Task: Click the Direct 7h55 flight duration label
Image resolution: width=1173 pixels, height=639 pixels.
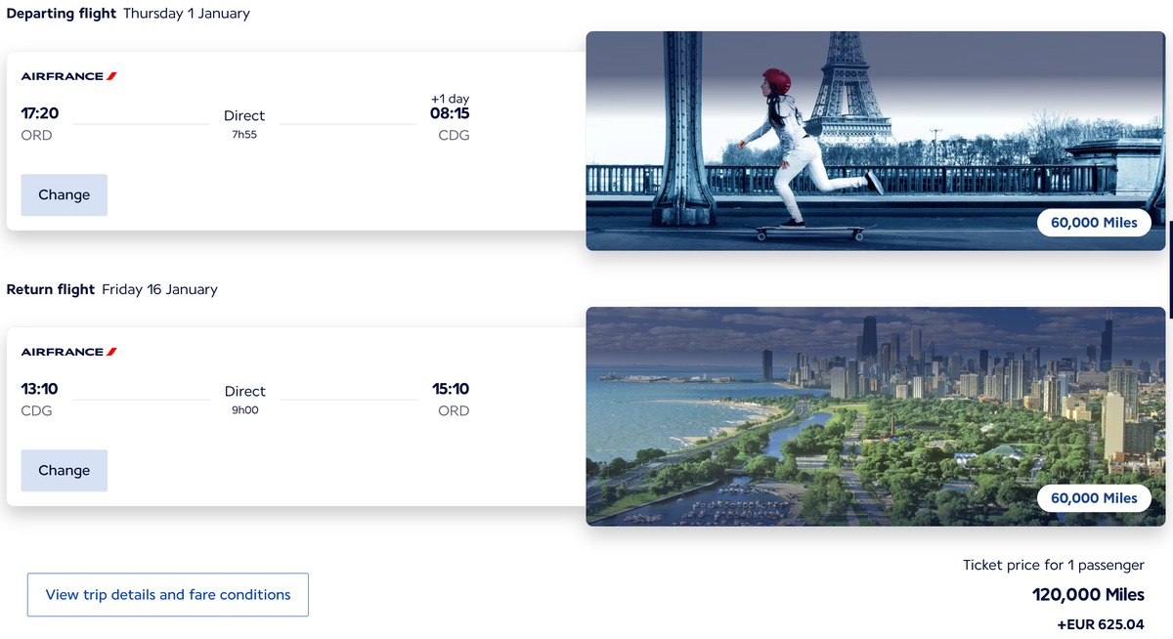Action: (x=244, y=124)
